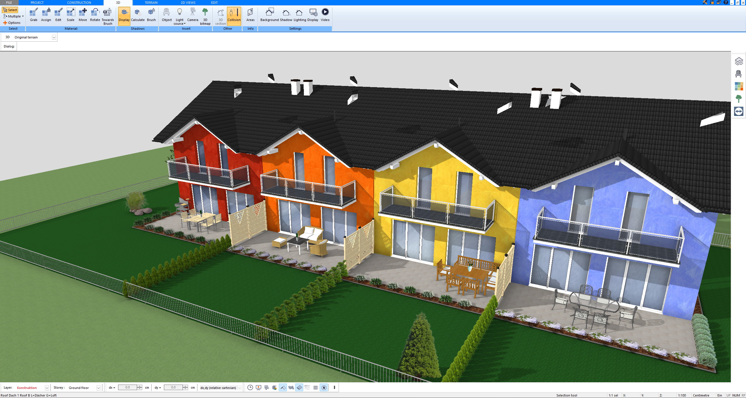The image size is (746, 398).
Task: Insert an Object from the ribbon
Action: pyautogui.click(x=167, y=15)
